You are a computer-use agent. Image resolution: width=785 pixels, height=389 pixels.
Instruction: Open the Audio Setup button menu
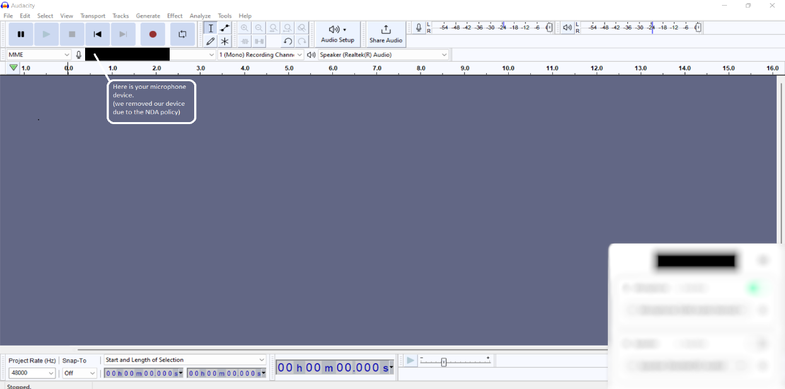(x=337, y=34)
